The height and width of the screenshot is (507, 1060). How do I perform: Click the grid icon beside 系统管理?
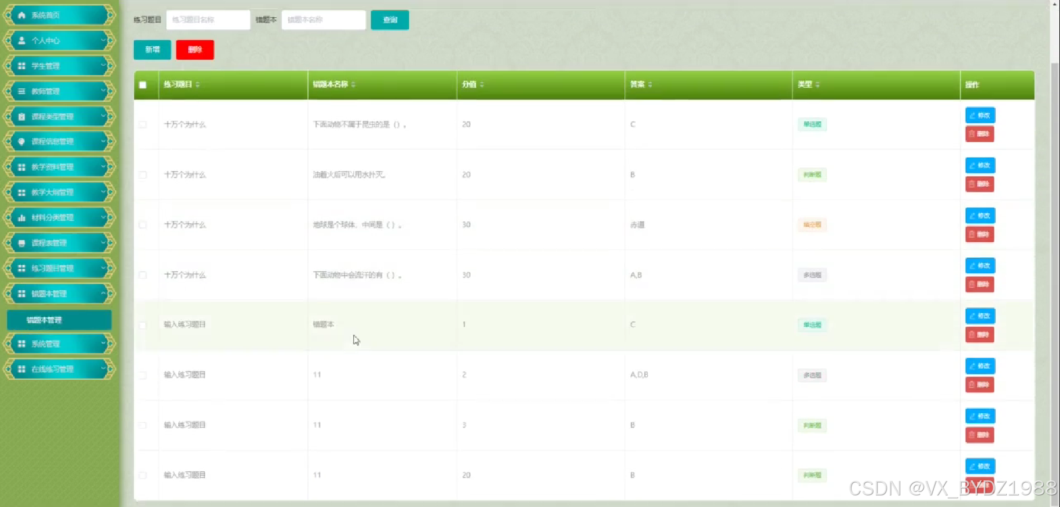(21, 344)
